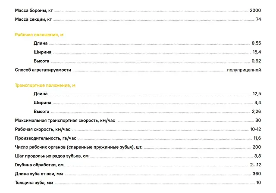Select the transport height value 2,26
The width and height of the screenshot is (276, 193).
click(x=256, y=112)
